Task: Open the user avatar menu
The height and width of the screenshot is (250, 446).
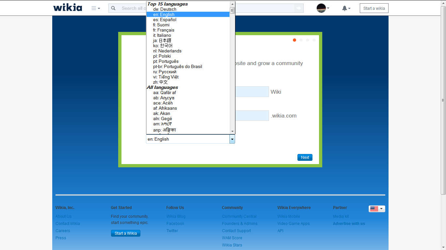Action: pos(322,8)
